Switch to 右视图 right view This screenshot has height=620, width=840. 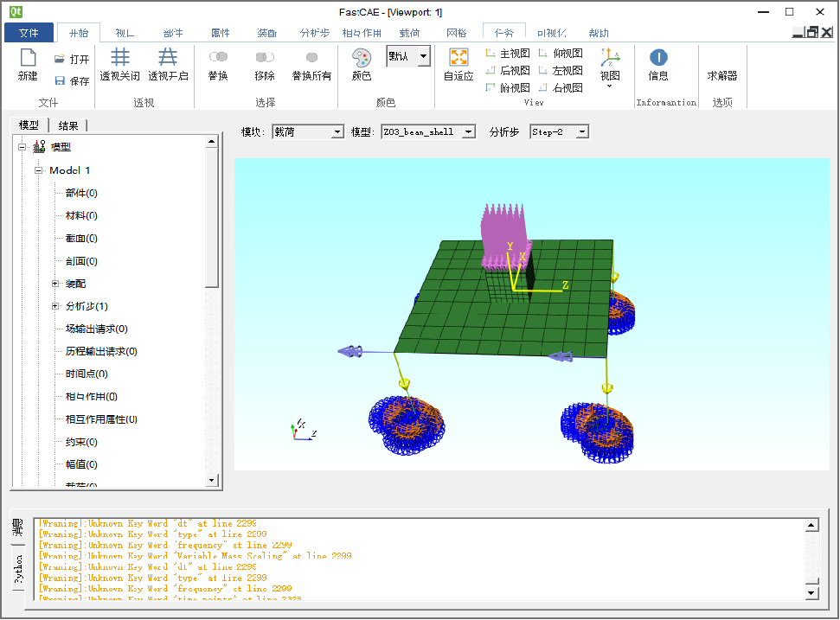561,87
